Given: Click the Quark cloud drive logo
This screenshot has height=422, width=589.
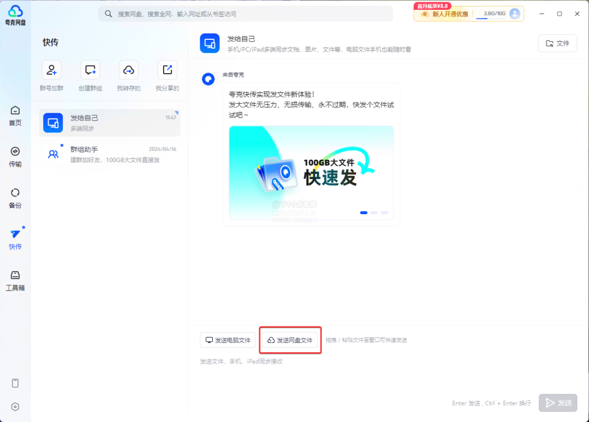Looking at the screenshot, I should [x=15, y=15].
